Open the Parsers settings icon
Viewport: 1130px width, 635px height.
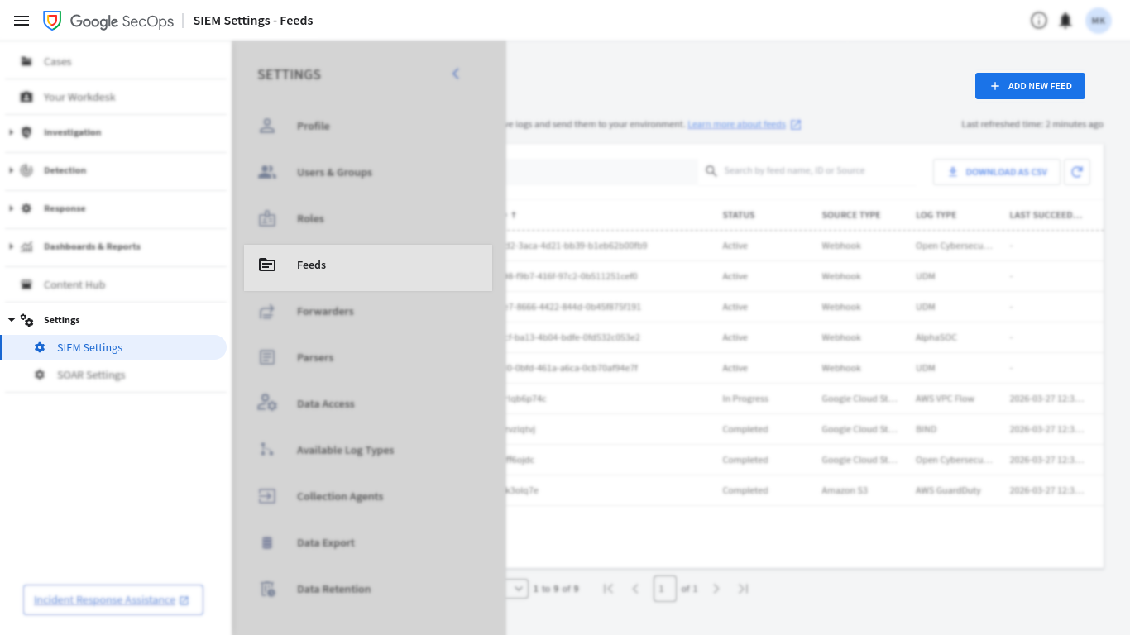pos(267,357)
